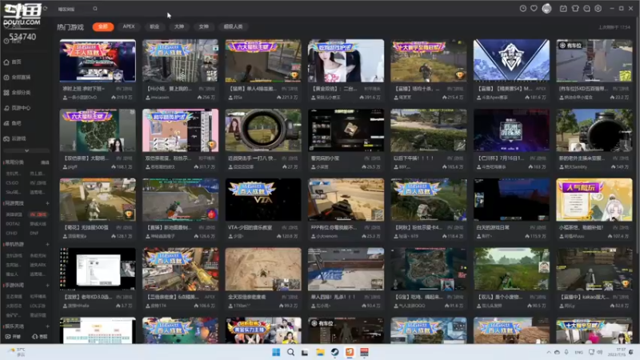This screenshot has width=640, height=360.
Task: Click the ENG language indicator in tray
Action: pyautogui.click(x=578, y=352)
